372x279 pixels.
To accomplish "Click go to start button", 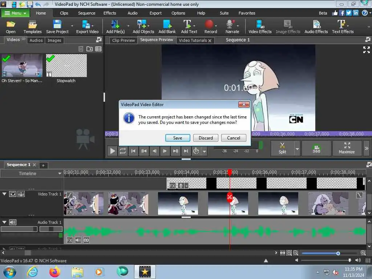I will (x=133, y=151).
